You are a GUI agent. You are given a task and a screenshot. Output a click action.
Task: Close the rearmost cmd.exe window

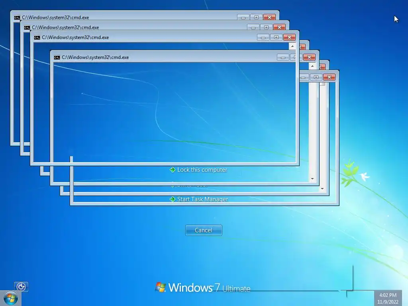[270, 17]
